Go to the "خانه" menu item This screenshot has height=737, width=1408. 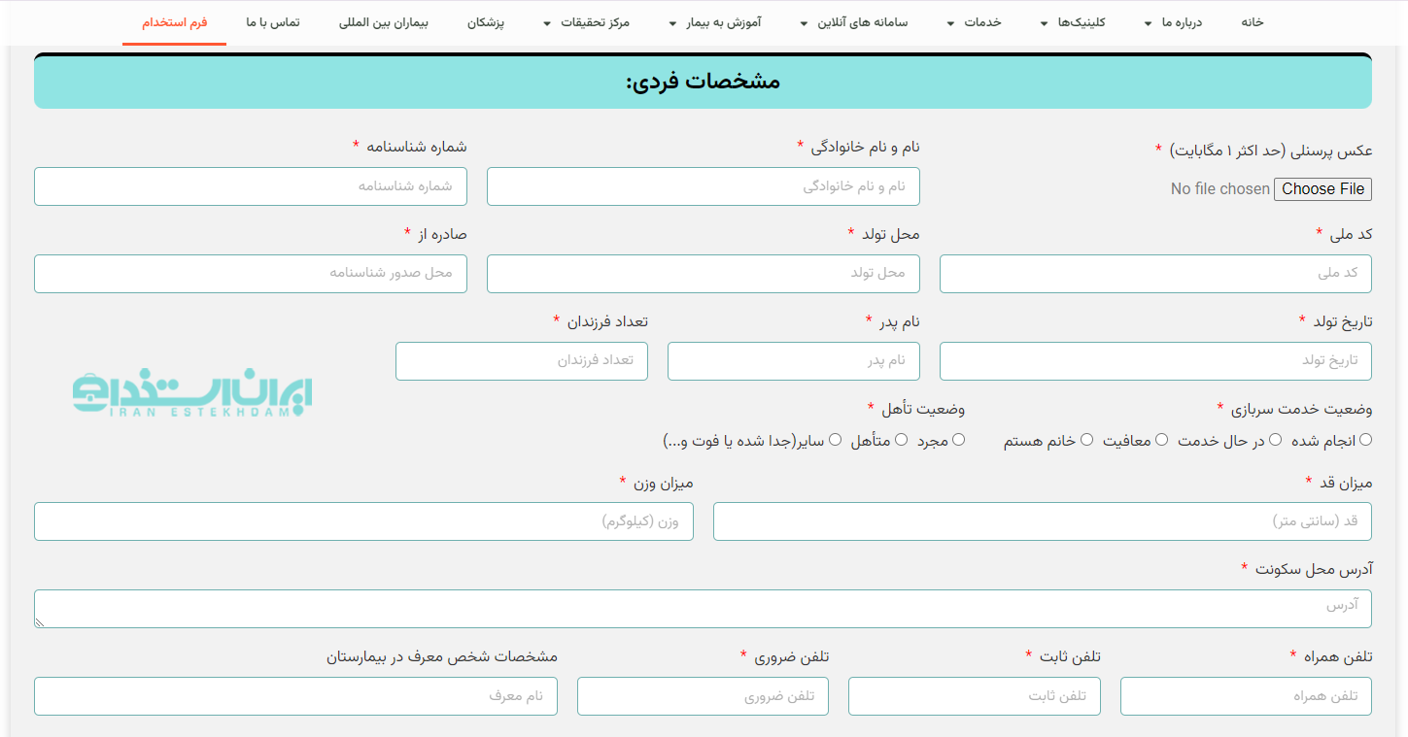1254,21
